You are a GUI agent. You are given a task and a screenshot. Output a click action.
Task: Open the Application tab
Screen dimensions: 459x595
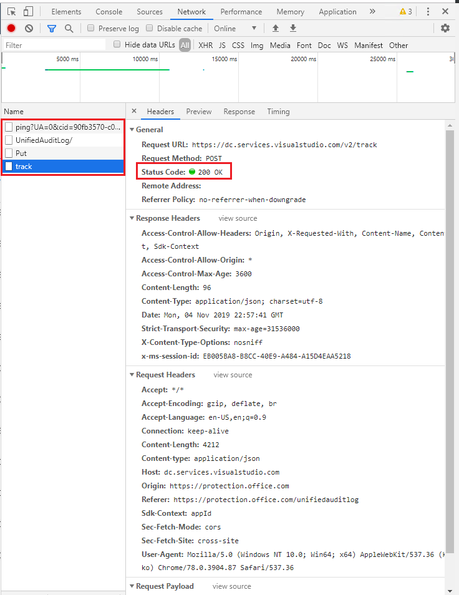pyautogui.click(x=337, y=12)
